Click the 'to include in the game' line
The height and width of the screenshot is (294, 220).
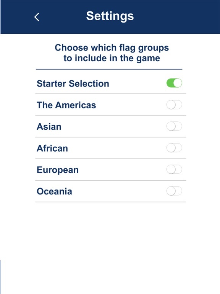click(x=112, y=58)
